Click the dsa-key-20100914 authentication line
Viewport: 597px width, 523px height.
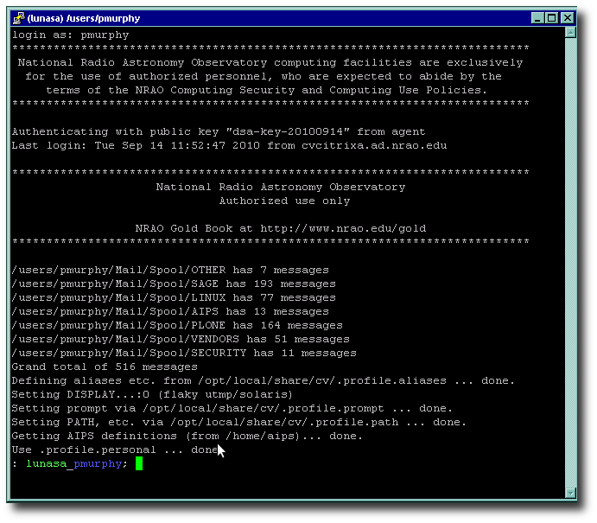(x=218, y=131)
